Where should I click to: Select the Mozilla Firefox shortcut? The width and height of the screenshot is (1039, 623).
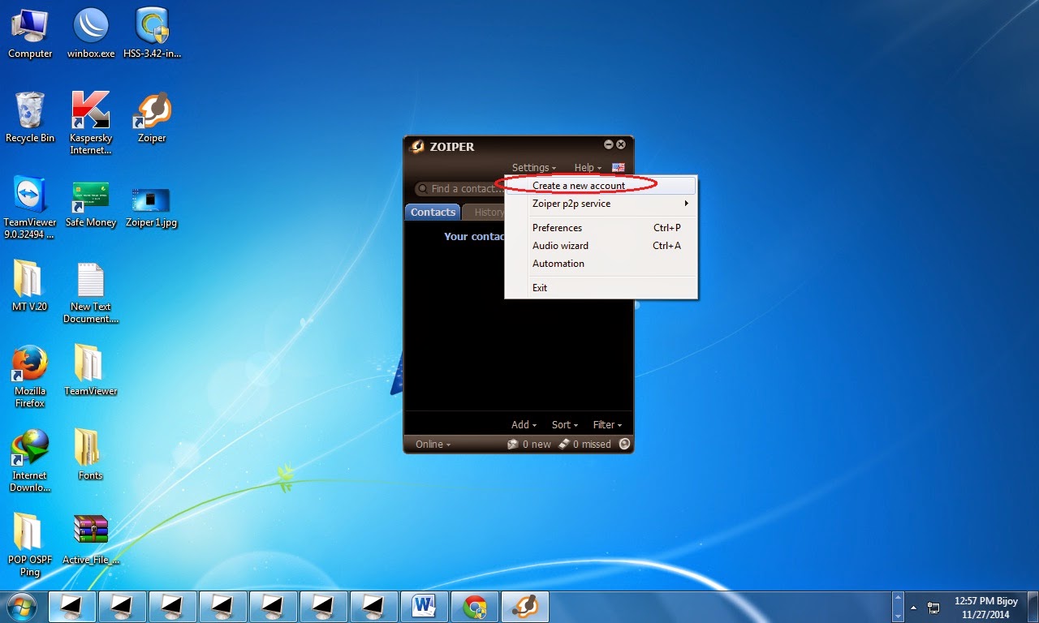pyautogui.click(x=30, y=376)
